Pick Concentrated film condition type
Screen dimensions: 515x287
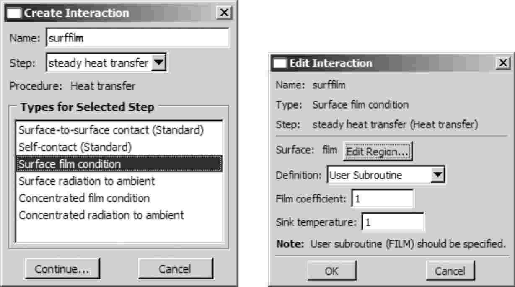click(85, 198)
